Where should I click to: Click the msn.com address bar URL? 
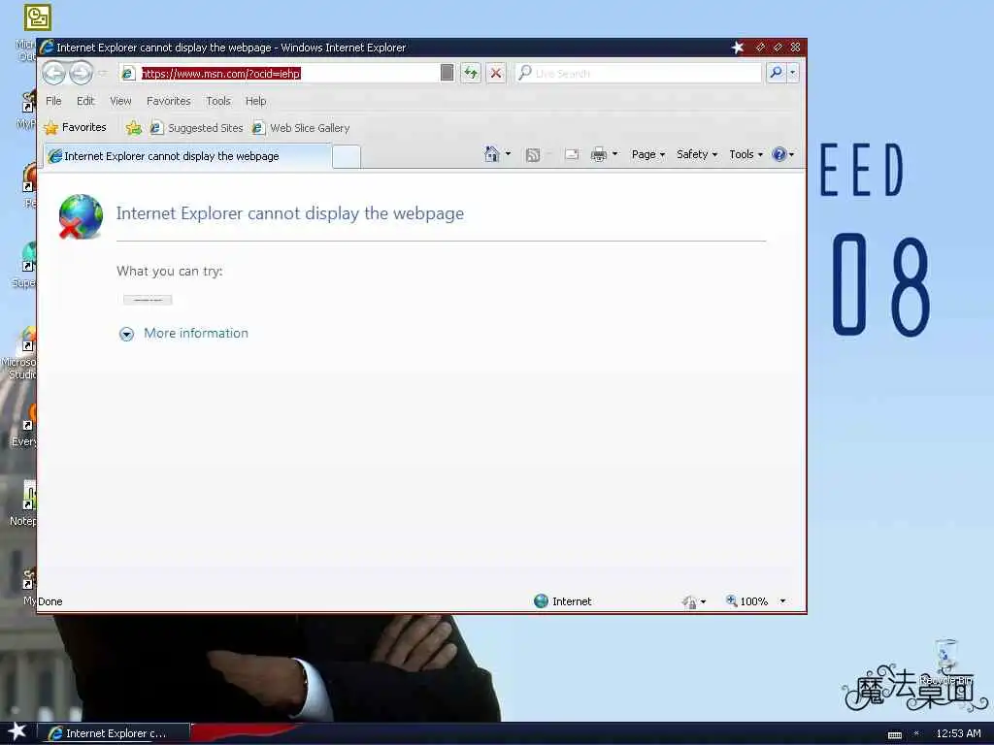(x=220, y=74)
